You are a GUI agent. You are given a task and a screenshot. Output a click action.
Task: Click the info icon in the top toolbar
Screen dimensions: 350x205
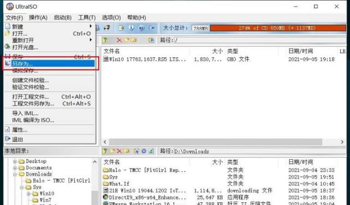coord(131,28)
